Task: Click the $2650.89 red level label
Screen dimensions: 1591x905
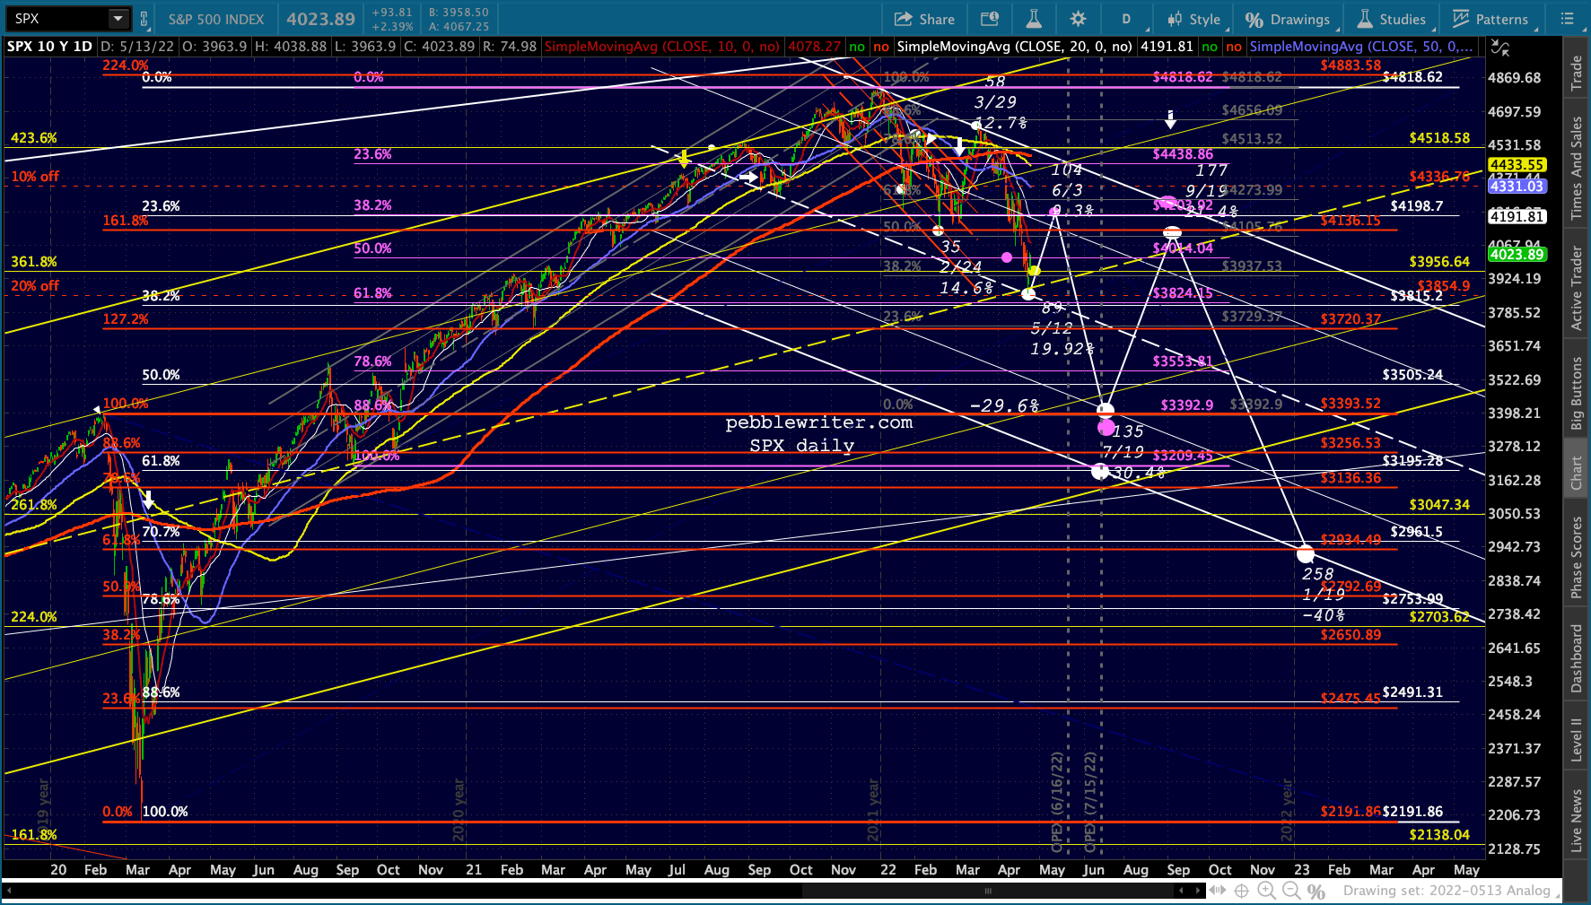Action: pos(1351,635)
